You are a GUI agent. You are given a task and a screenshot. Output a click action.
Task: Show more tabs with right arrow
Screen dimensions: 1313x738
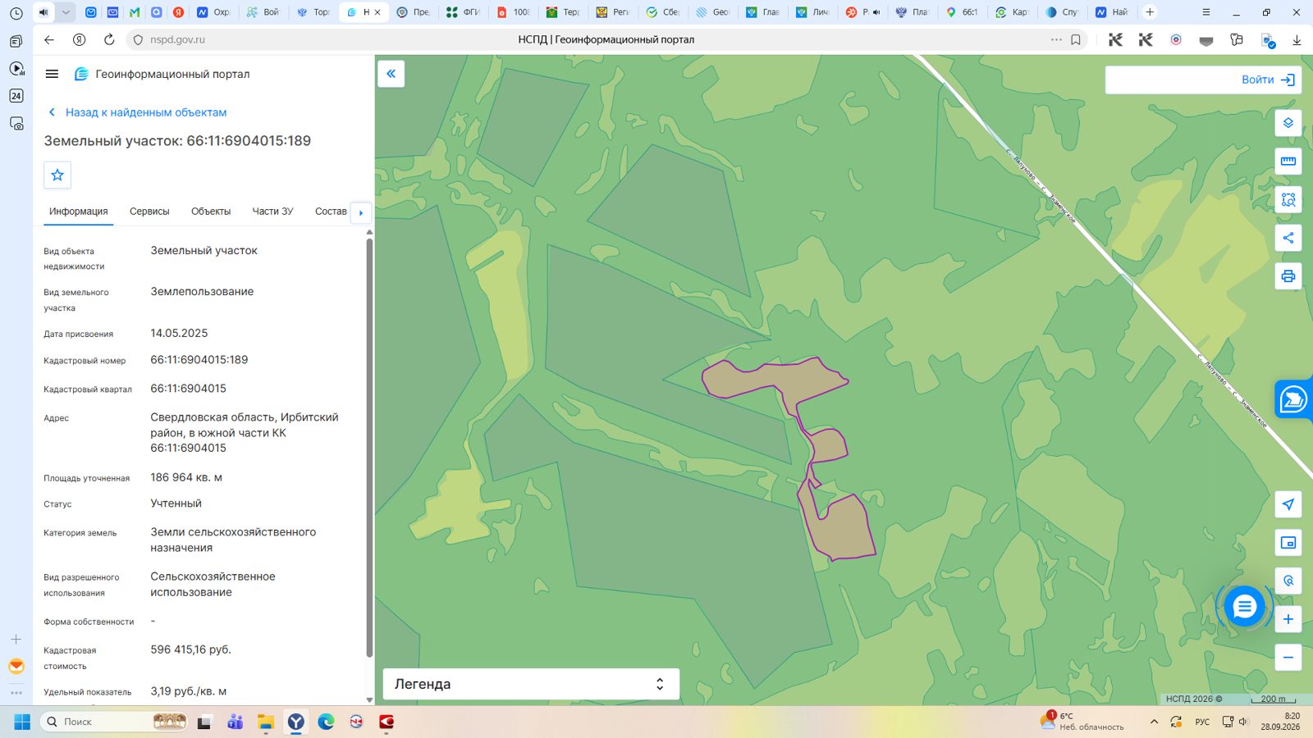coord(361,212)
